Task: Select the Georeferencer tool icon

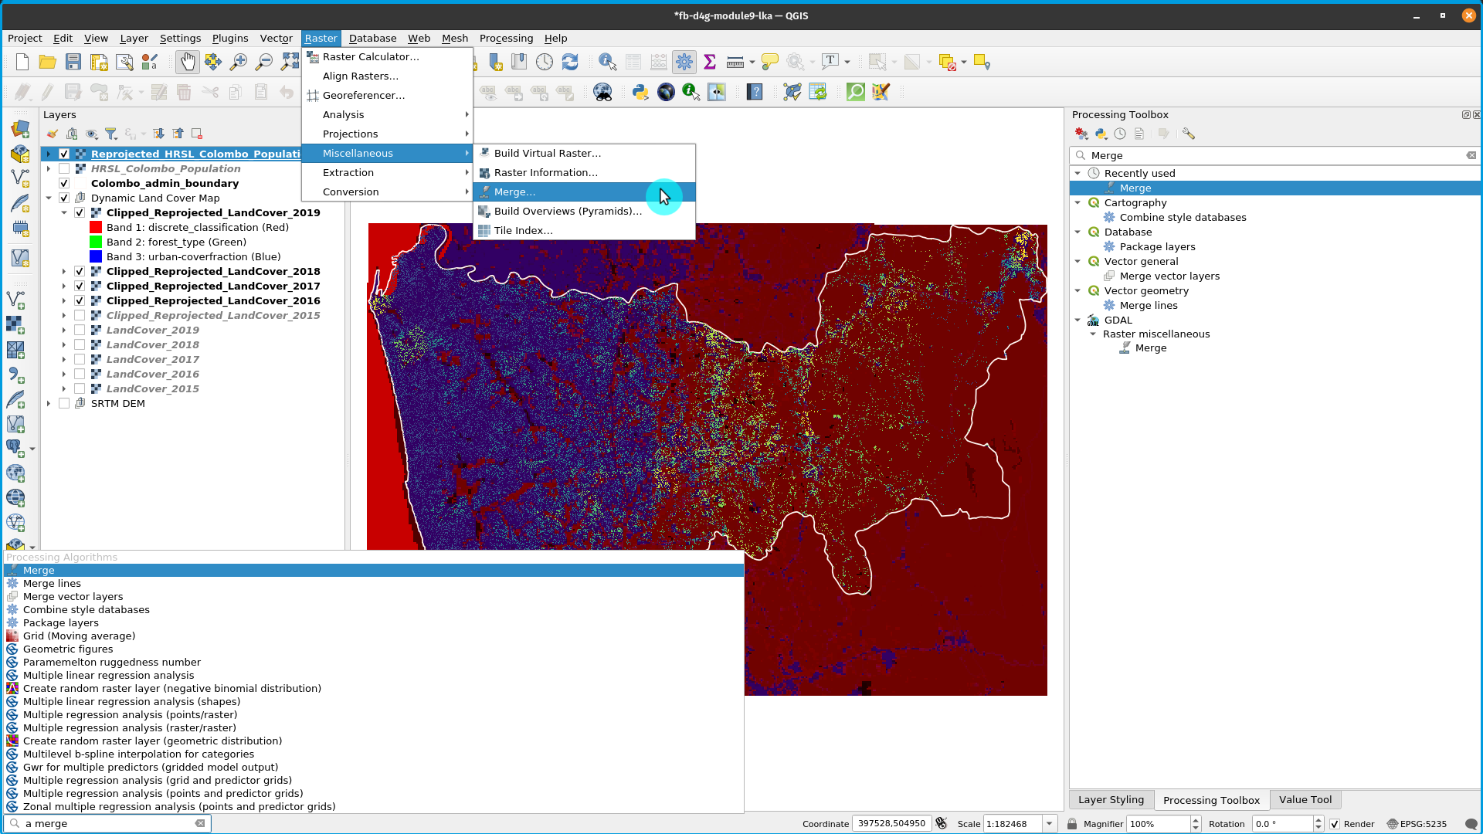Action: tap(312, 95)
